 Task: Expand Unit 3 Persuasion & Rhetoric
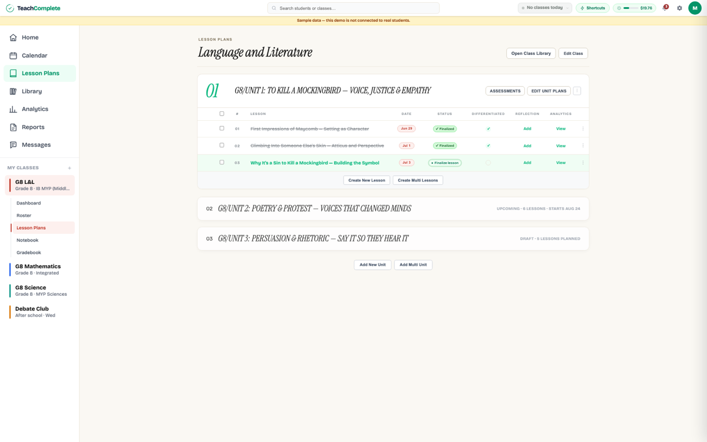tap(393, 239)
